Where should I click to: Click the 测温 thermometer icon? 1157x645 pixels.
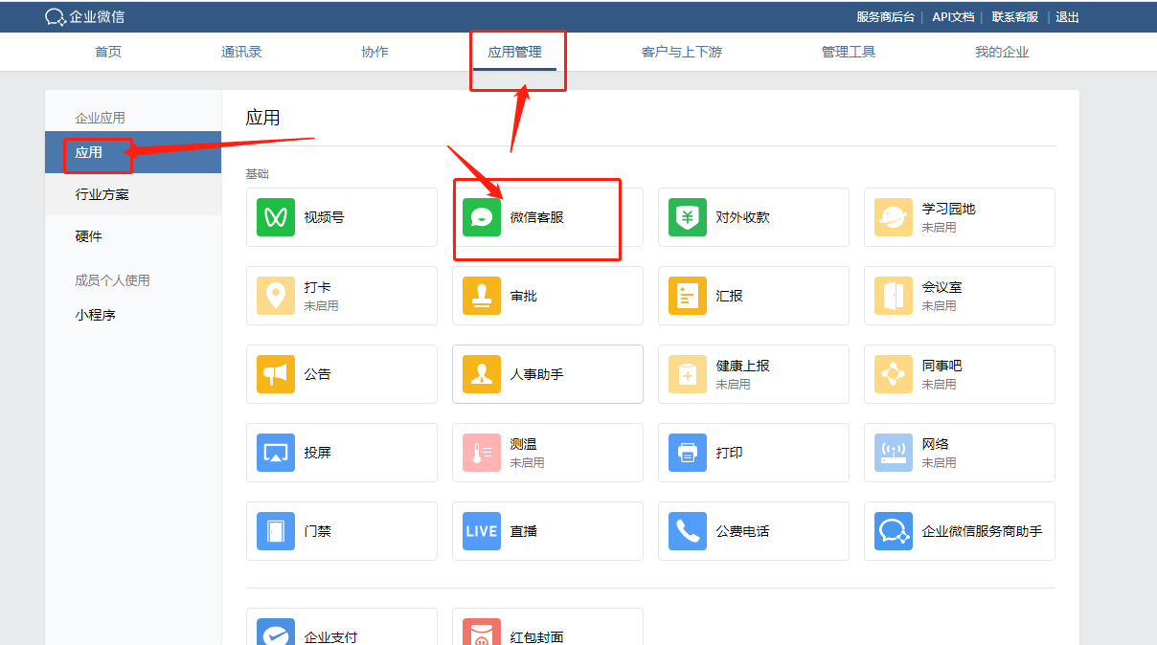[482, 453]
